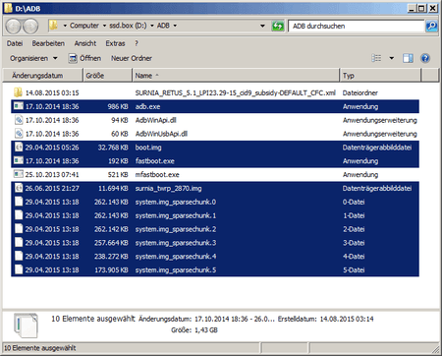
Task: Click the 5-Datei type cell
Action: 354,270
